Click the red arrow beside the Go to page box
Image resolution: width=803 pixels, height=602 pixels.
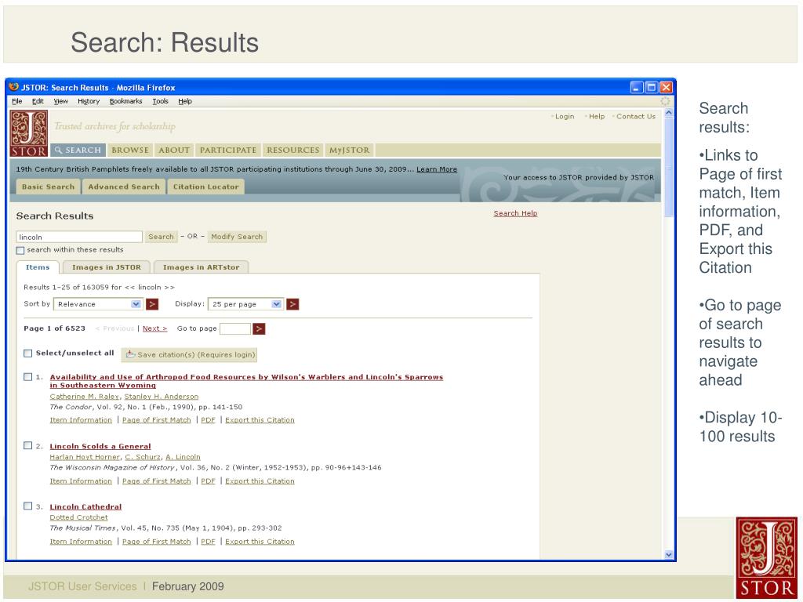coord(259,328)
